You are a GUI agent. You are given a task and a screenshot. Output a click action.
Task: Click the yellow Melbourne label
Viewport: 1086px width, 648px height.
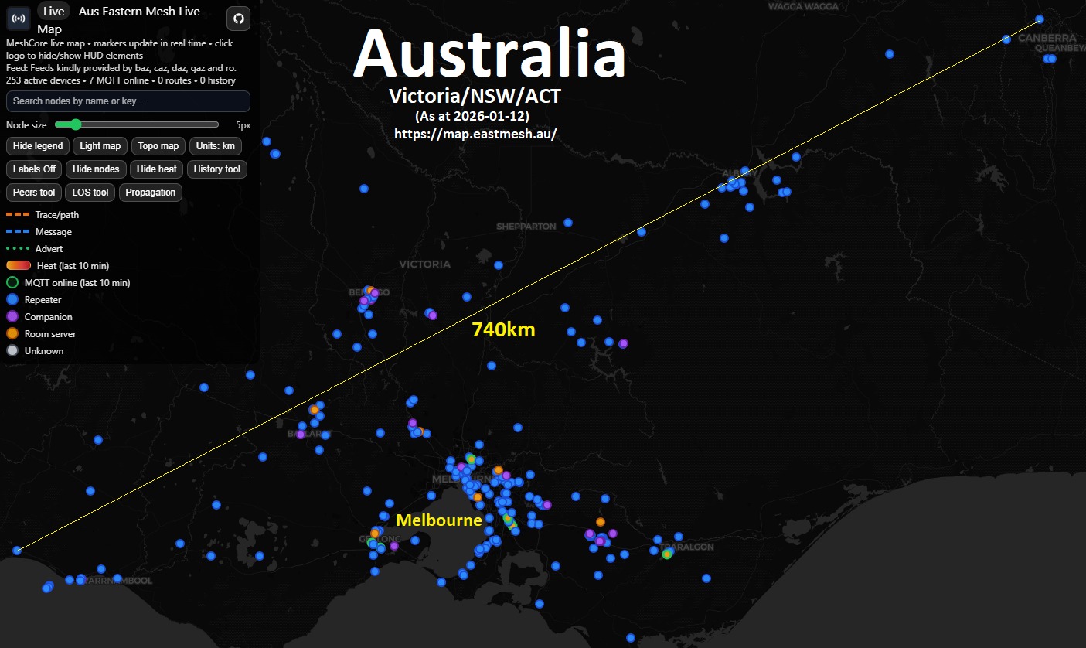tap(439, 520)
